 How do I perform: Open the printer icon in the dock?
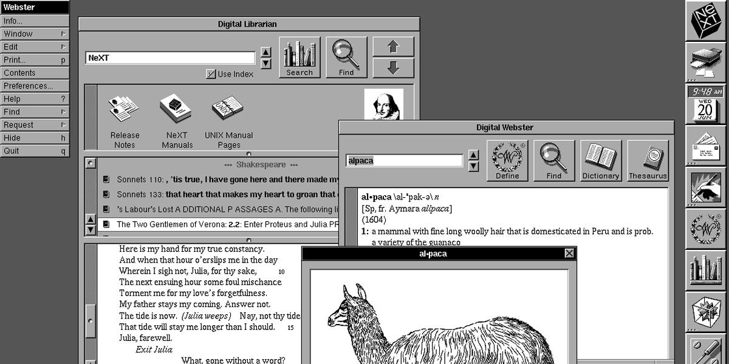705,62
